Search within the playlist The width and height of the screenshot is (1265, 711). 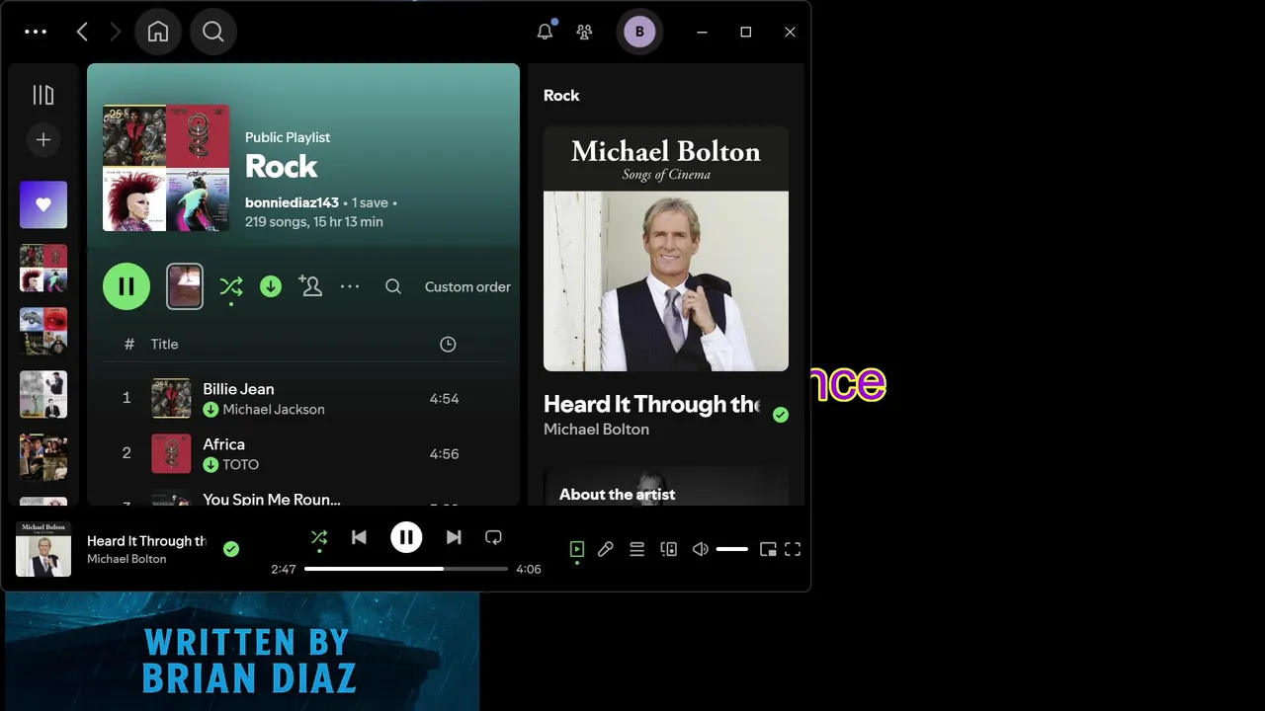(x=393, y=286)
